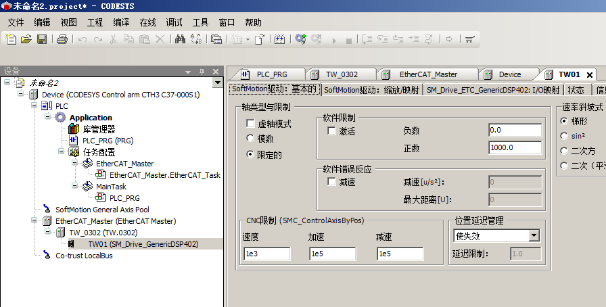This screenshot has height=307, width=606.
Task: Enable the 虚轴模式 checkbox
Action: point(250,123)
